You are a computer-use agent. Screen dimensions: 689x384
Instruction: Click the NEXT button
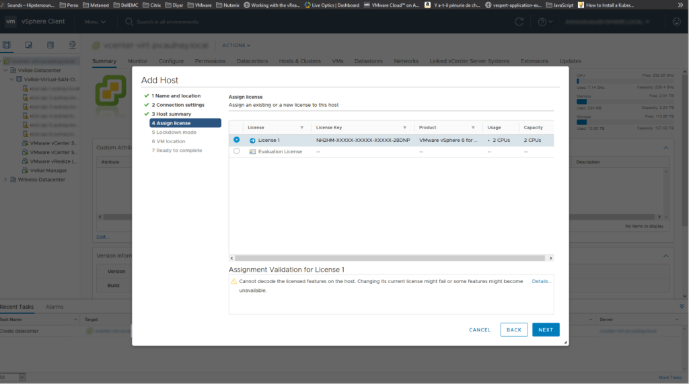click(546, 330)
